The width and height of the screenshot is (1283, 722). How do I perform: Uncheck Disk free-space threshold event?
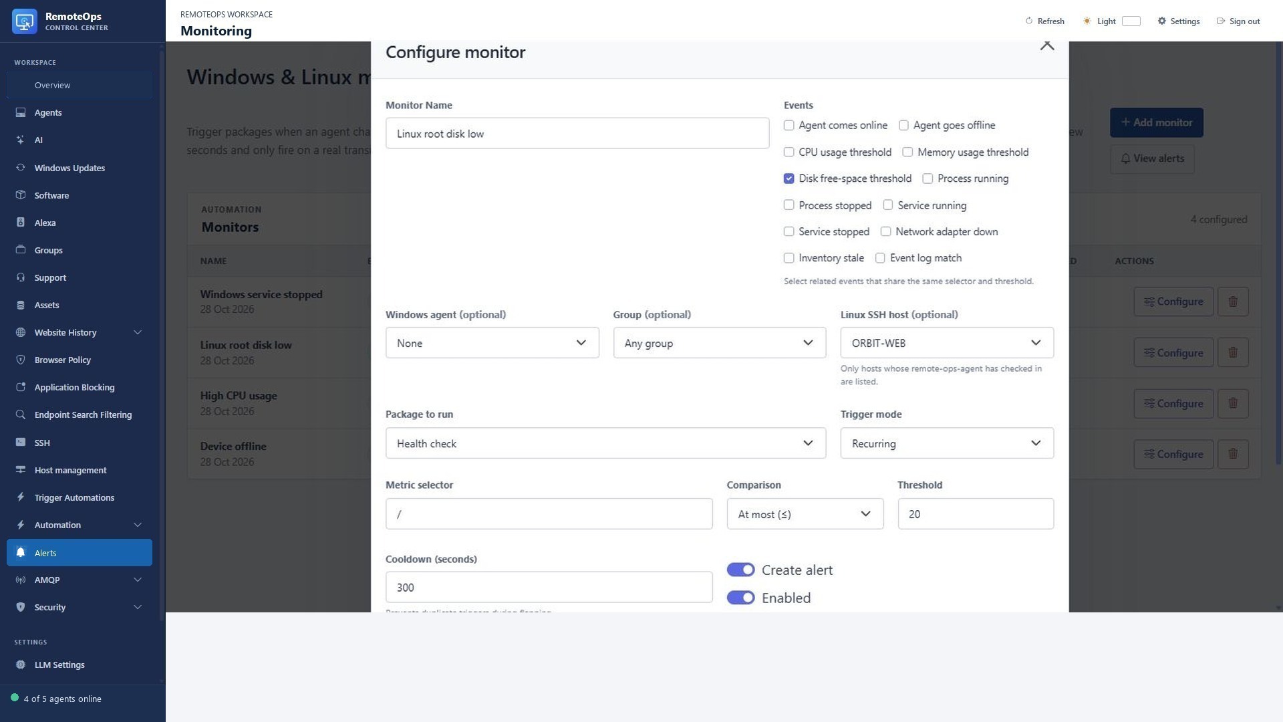click(789, 178)
